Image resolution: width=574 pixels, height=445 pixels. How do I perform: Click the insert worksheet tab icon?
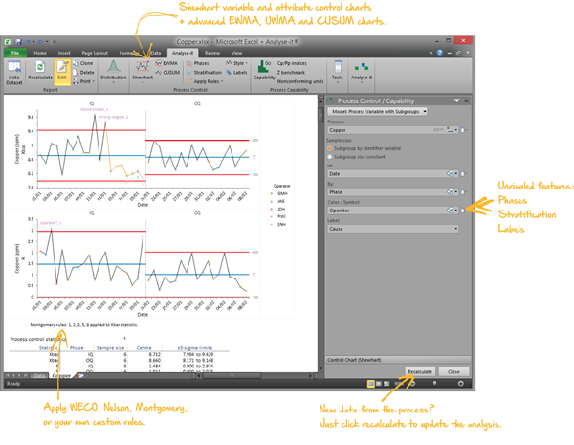coord(81,375)
